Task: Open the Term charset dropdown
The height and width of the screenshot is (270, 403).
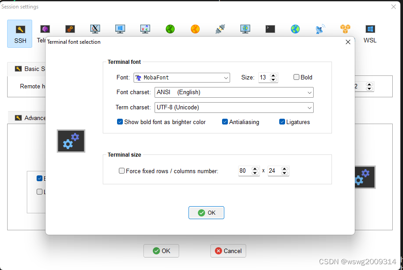Action: click(309, 107)
